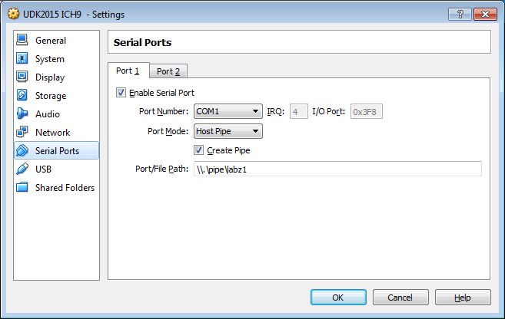This screenshot has height=319, width=505.
Task: Switch to the Port 2 tab
Action: tap(168, 71)
